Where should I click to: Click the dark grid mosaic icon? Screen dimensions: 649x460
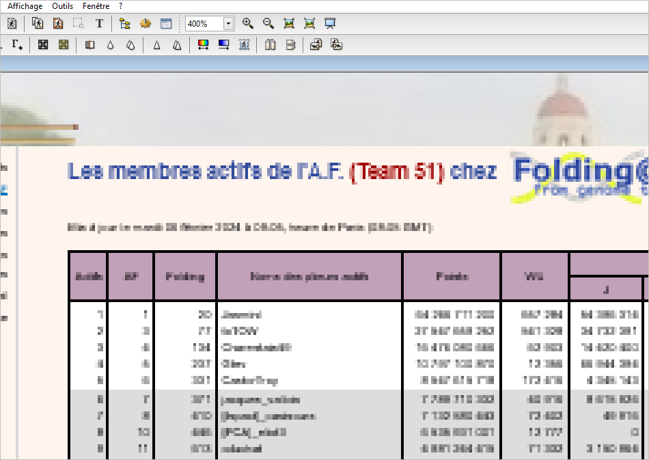[43, 45]
